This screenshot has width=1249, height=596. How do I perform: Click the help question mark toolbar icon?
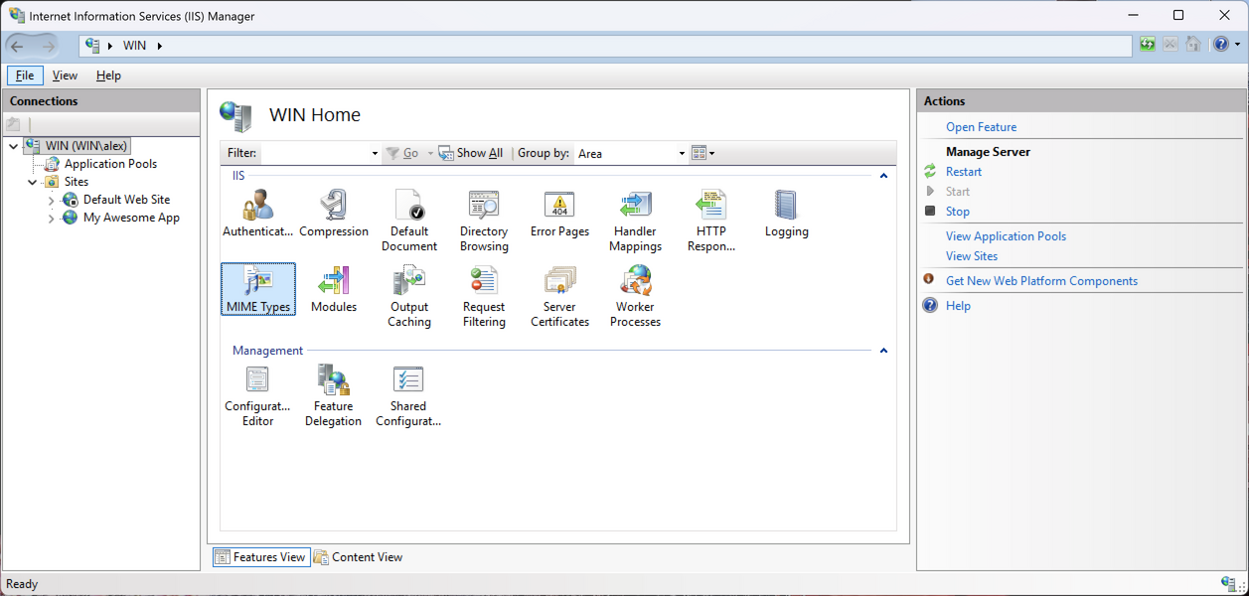click(1221, 45)
